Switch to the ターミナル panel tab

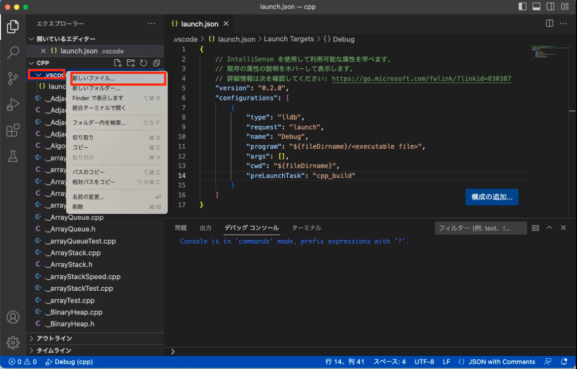tap(306, 228)
